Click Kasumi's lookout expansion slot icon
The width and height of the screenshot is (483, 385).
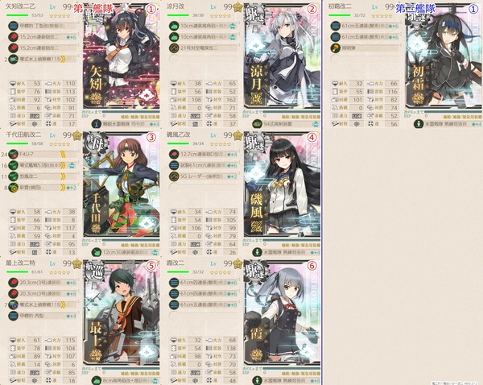(x=257, y=380)
